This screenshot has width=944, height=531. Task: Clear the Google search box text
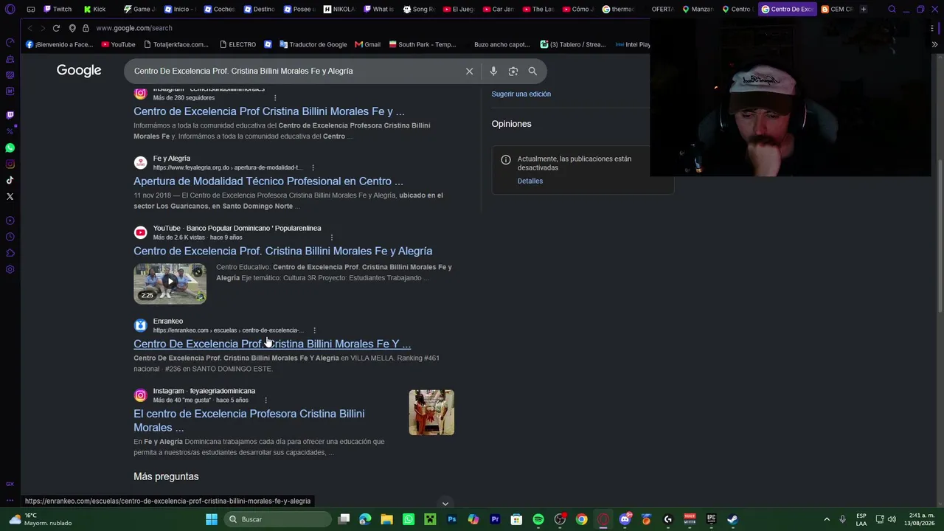pyautogui.click(x=469, y=71)
